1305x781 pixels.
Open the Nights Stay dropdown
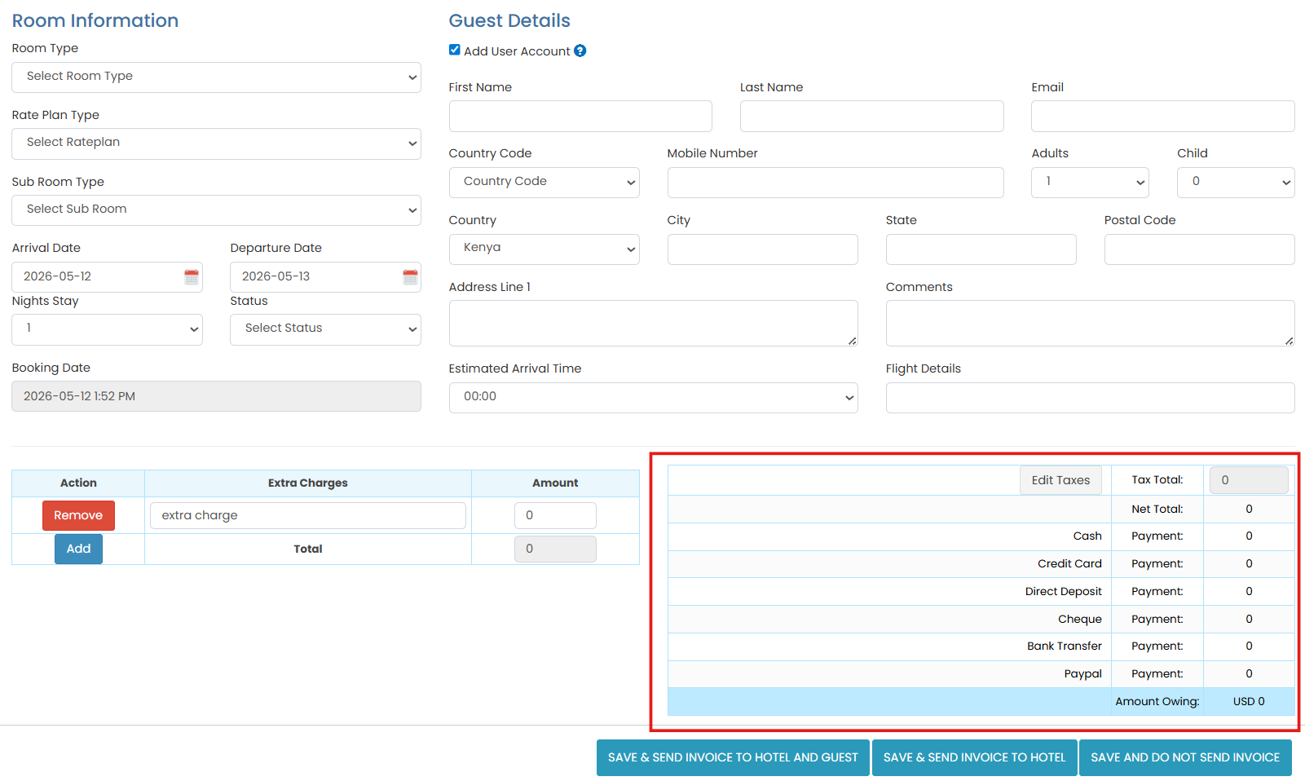point(107,329)
